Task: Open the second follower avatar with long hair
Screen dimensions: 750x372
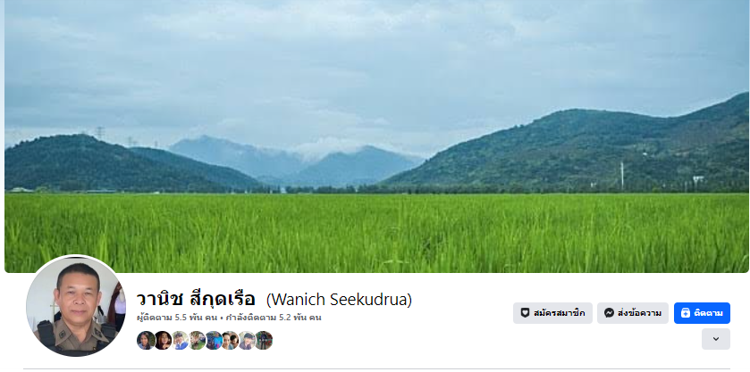Action: pyautogui.click(x=163, y=340)
